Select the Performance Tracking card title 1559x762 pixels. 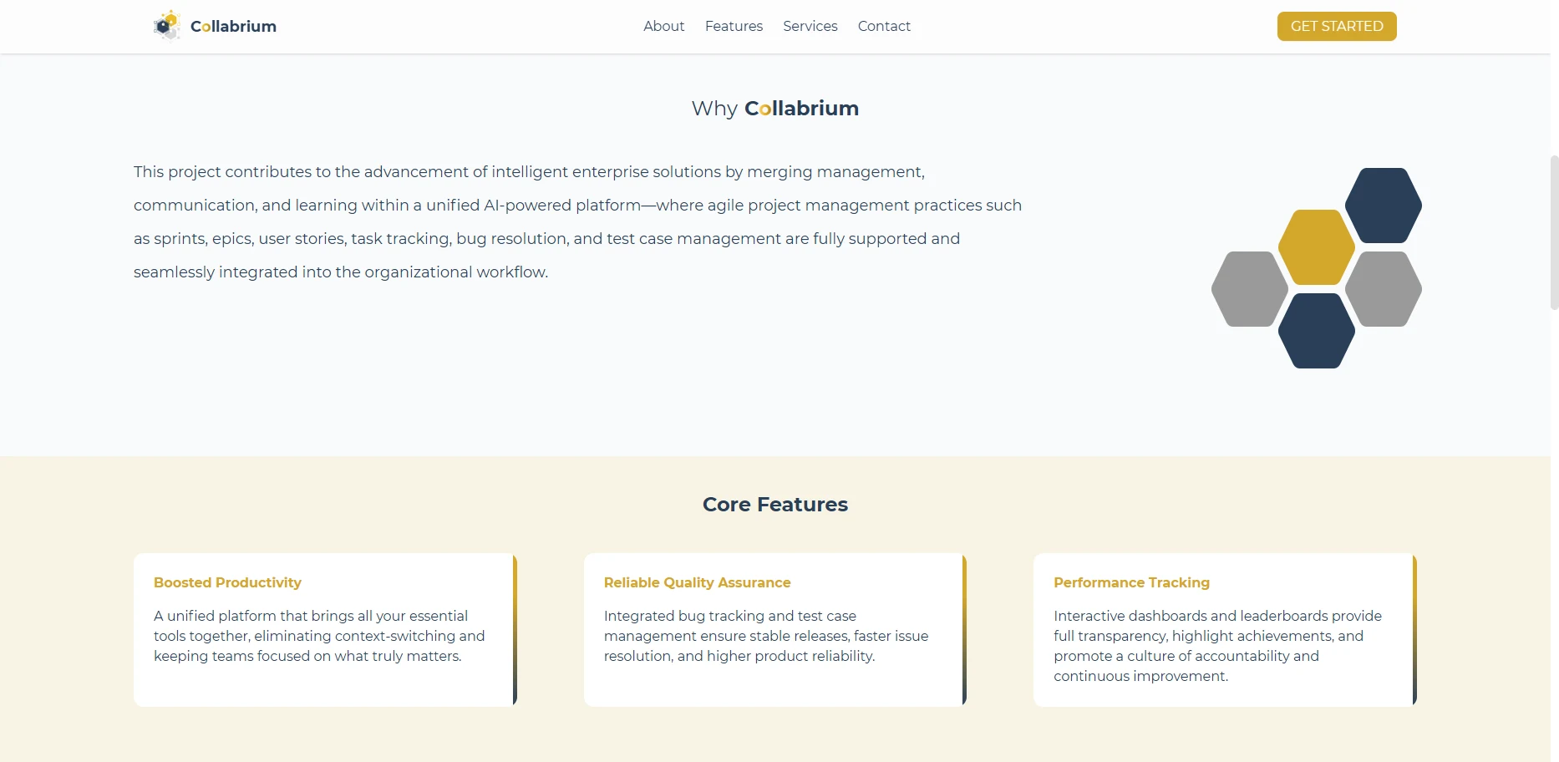click(x=1131, y=582)
